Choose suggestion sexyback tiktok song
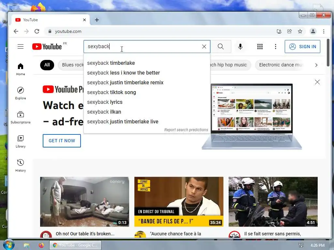 point(147,92)
